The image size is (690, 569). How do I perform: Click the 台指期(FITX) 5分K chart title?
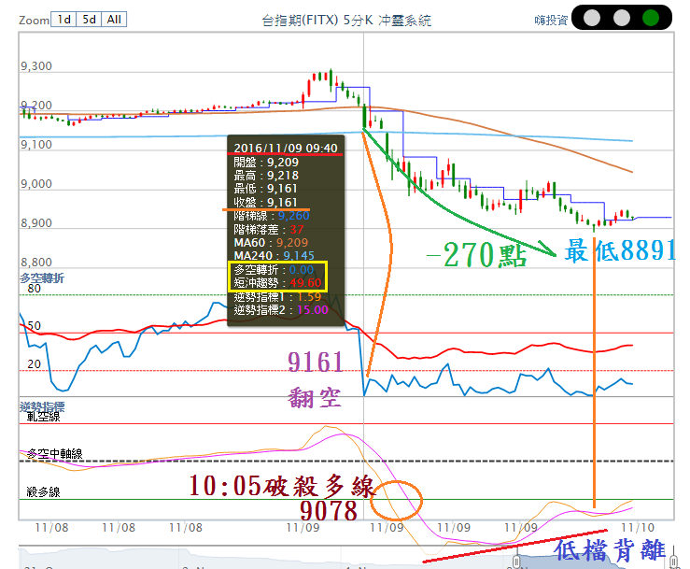(x=346, y=20)
